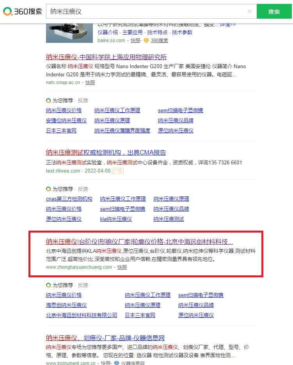Open suggestion 北京中海远创材料科技有限公司

coord(82,315)
